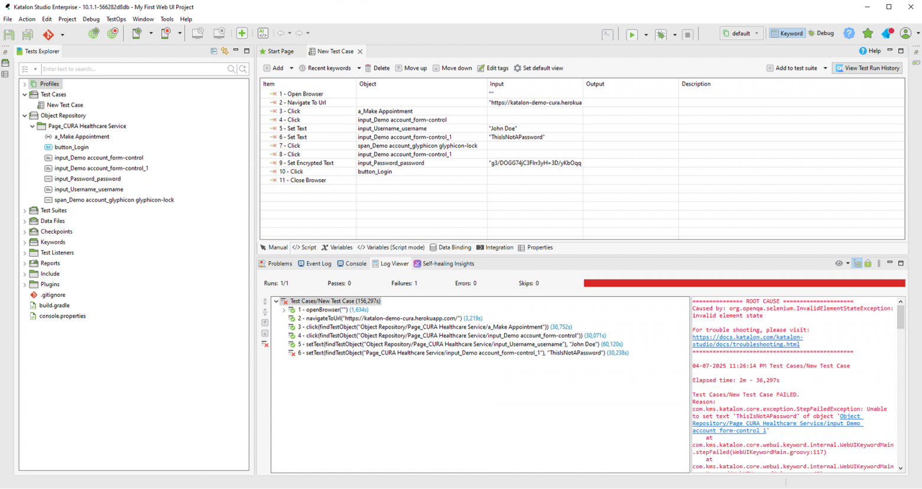The image size is (922, 489).
Task: Open the default execution profile dropdown
Action: pyautogui.click(x=741, y=34)
